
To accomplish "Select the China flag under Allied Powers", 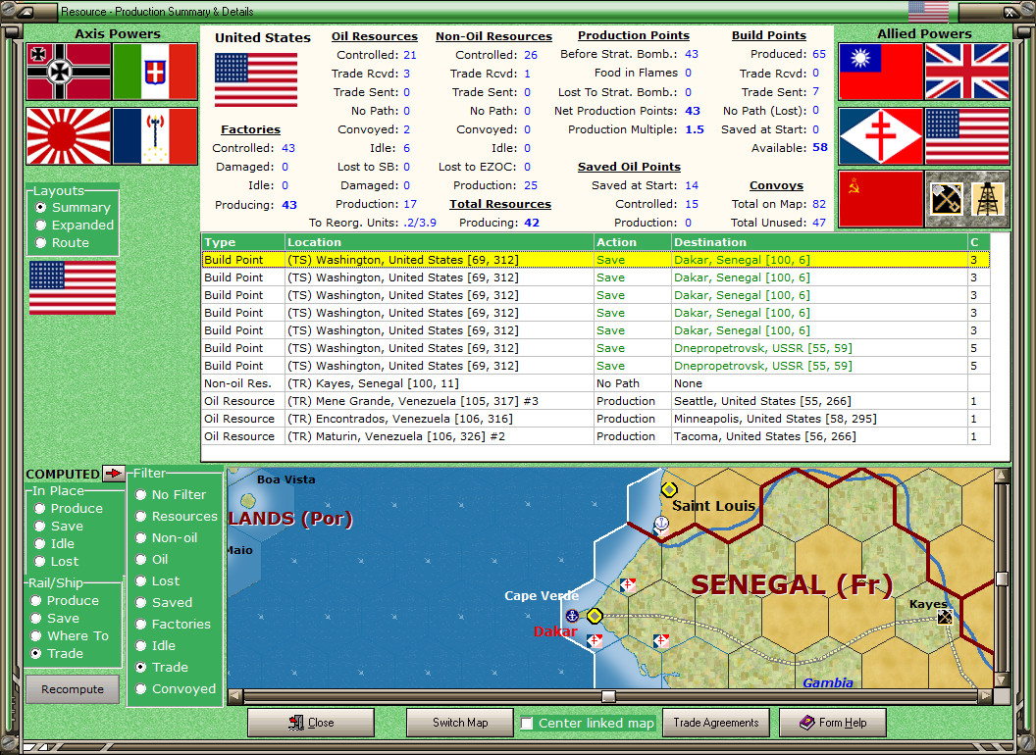I will pyautogui.click(x=881, y=72).
